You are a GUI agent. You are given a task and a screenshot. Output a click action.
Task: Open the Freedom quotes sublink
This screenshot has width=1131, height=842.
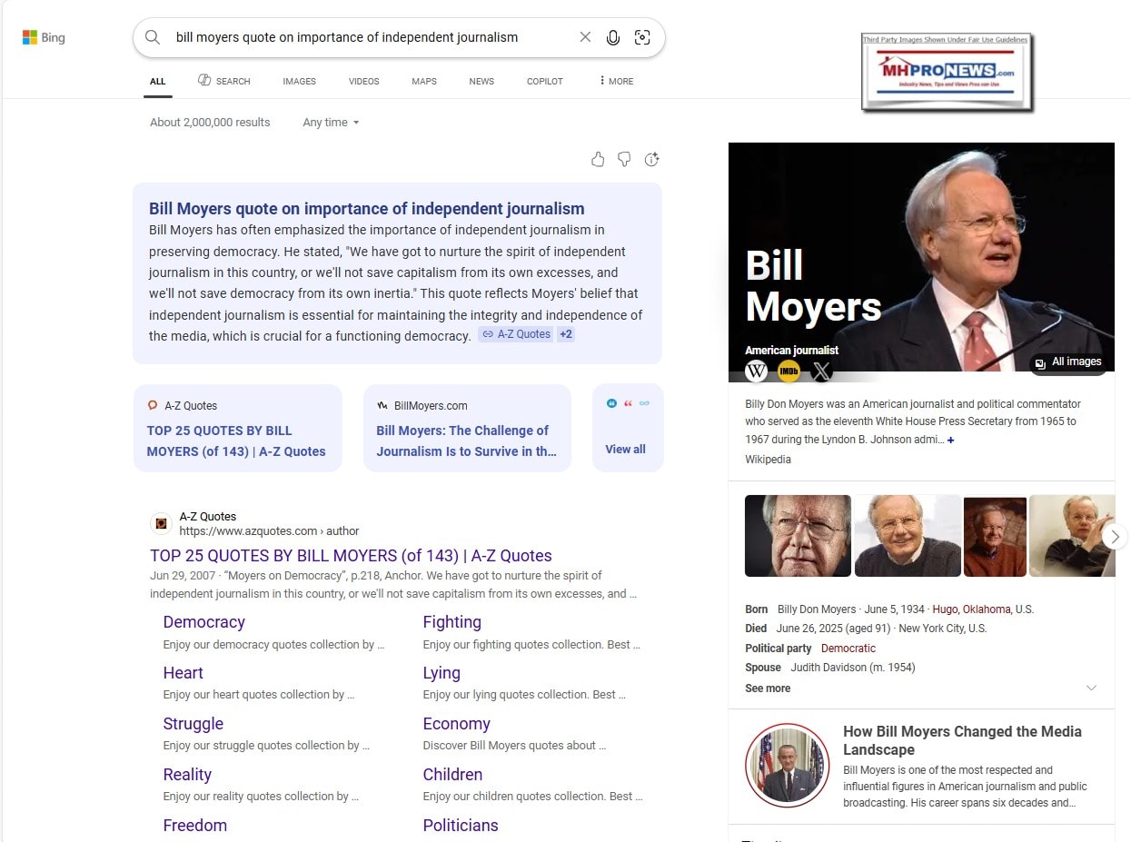point(195,826)
